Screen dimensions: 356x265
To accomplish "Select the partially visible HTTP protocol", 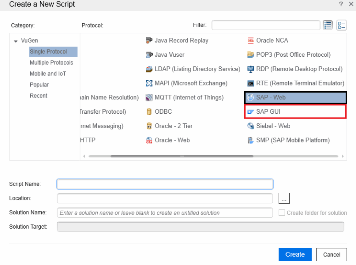I will (x=88, y=140).
